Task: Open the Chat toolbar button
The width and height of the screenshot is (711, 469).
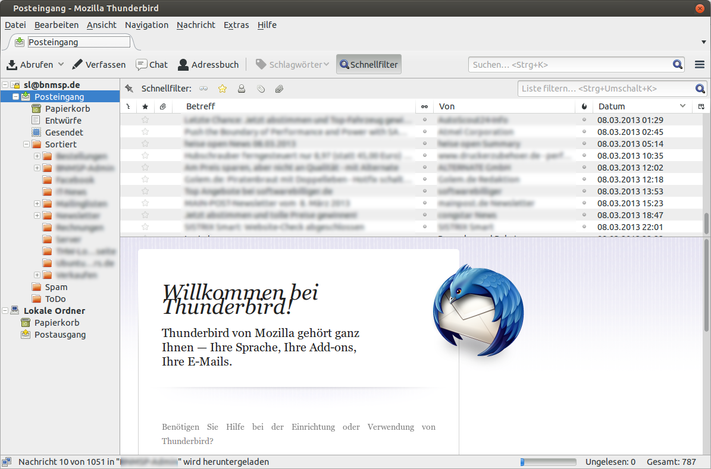Action: [152, 65]
